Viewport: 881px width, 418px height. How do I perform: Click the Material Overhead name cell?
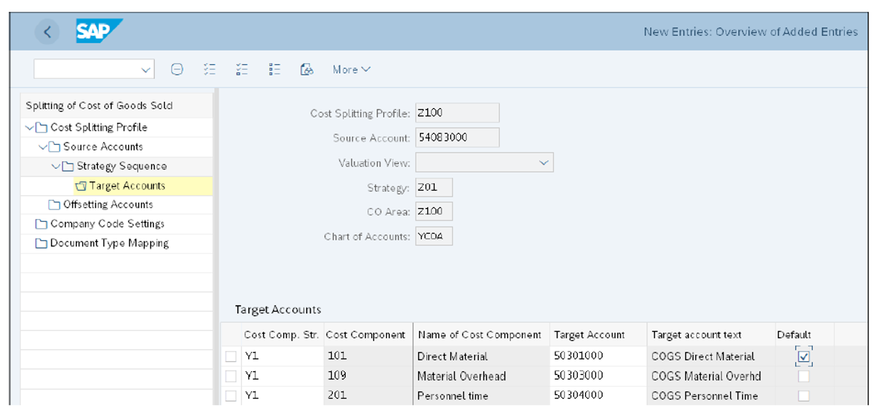click(x=482, y=376)
